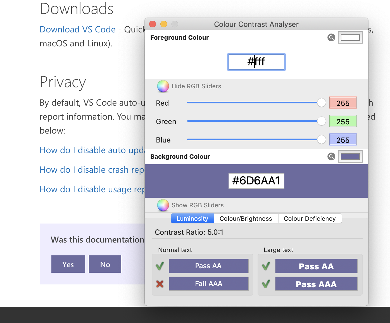The image size is (390, 323).
Task: Toggle the yellow minimize traffic-light control
Action: coord(163,24)
